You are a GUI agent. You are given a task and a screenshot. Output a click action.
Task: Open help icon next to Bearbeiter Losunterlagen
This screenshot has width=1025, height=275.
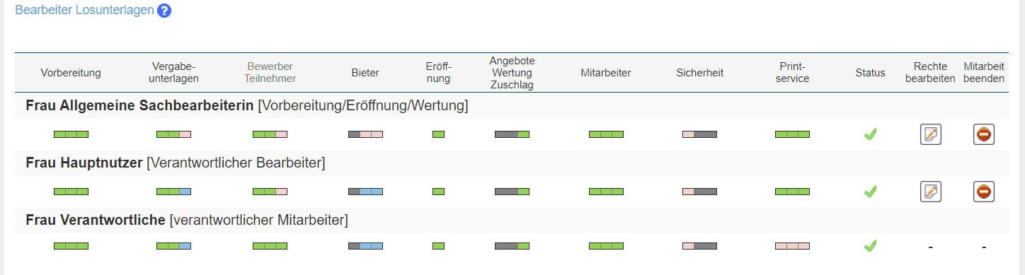pyautogui.click(x=164, y=11)
